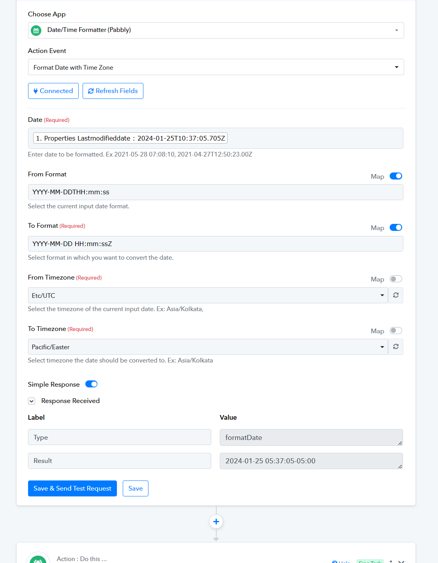Click the refresh icon beside From Timezone
This screenshot has width=438, height=563.
396,295
